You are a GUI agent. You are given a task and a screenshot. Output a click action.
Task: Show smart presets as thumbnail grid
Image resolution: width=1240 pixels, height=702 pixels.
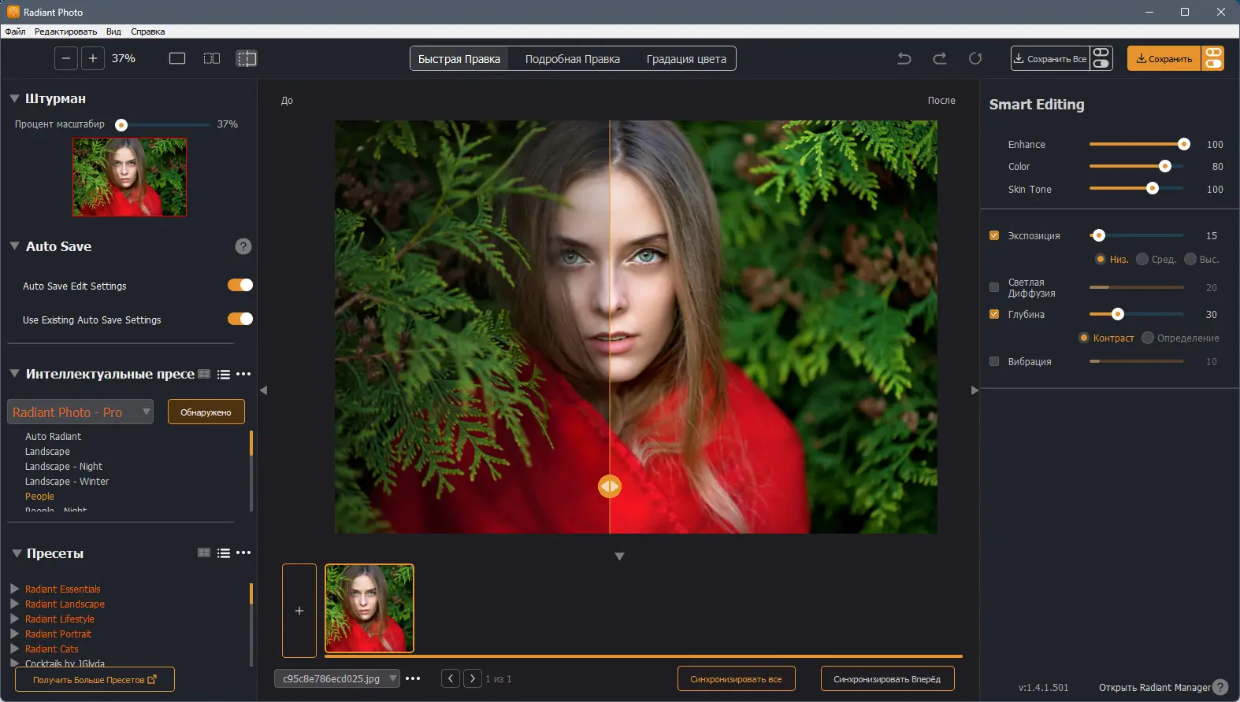coord(204,374)
